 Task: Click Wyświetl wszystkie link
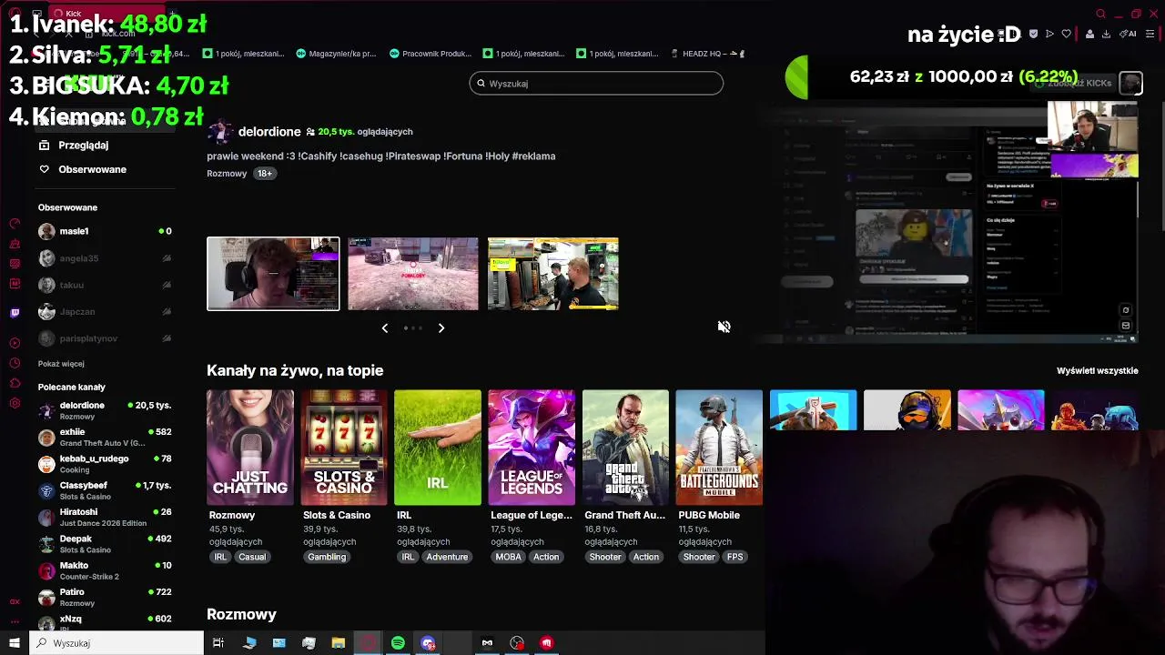(x=1097, y=371)
